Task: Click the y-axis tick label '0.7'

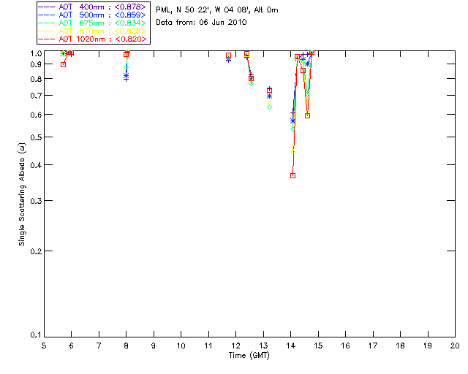Action: (36, 96)
